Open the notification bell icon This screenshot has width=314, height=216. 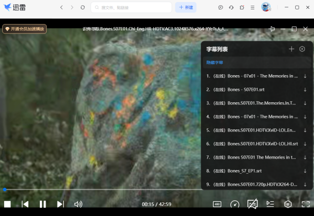242,7
